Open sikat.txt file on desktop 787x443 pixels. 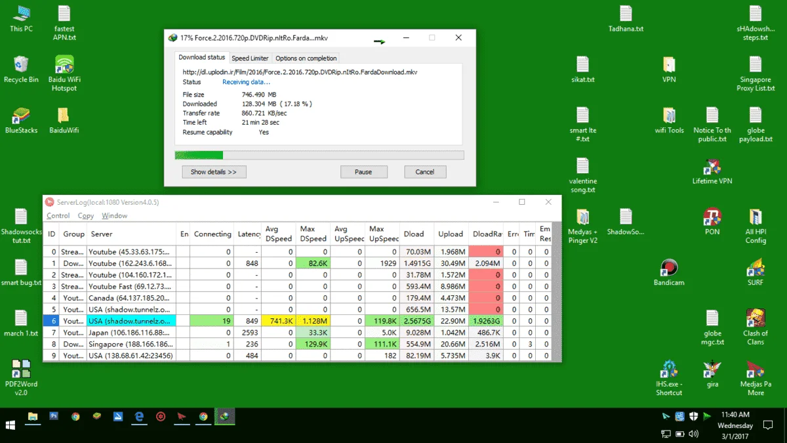coord(582,69)
